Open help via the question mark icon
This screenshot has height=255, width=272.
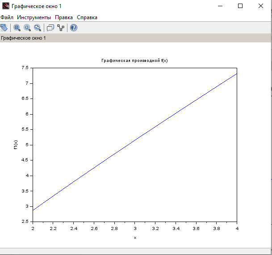click(x=74, y=28)
